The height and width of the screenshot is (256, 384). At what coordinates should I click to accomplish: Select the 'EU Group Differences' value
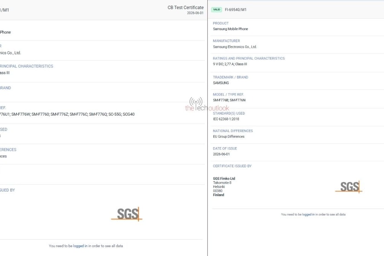click(x=229, y=137)
